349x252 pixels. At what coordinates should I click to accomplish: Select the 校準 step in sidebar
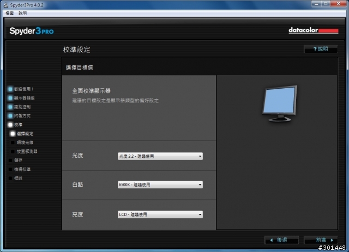click(x=15, y=125)
